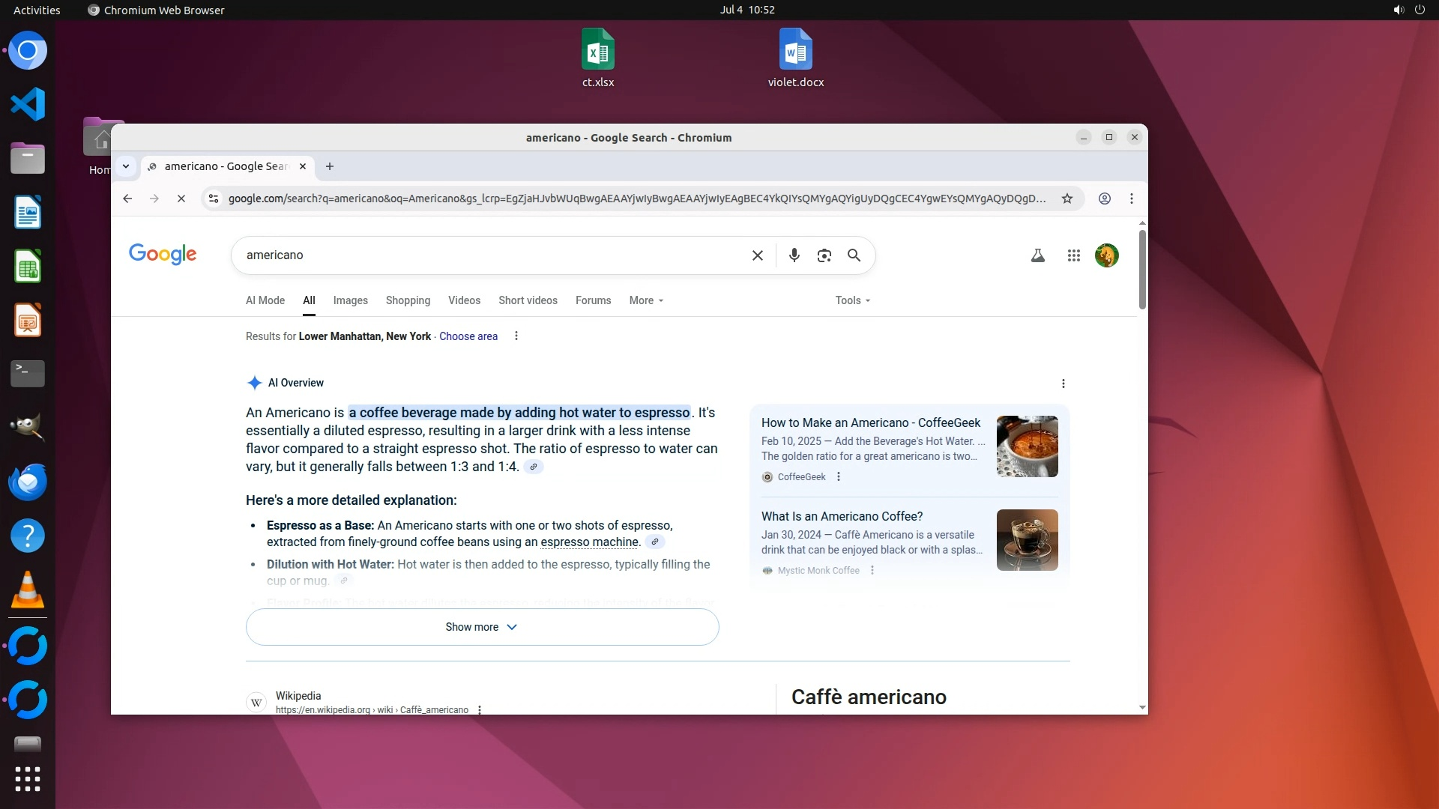The height and width of the screenshot is (809, 1439).
Task: Clear the search box with X icon
Action: click(757, 255)
